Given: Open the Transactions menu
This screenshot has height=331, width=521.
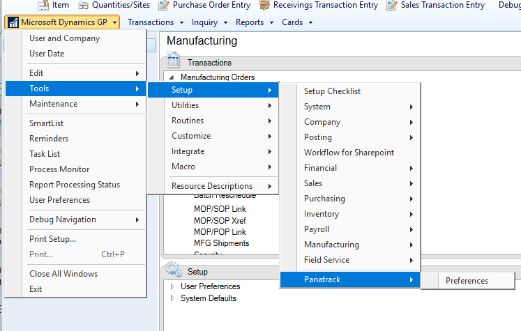Looking at the screenshot, I should pyautogui.click(x=156, y=22).
